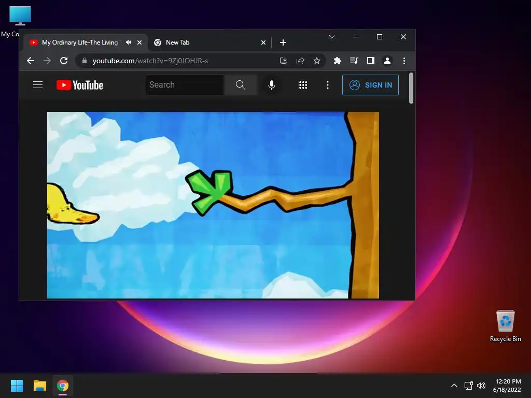Click the video player to pause
Screen dimensions: 531x398
coord(213,205)
